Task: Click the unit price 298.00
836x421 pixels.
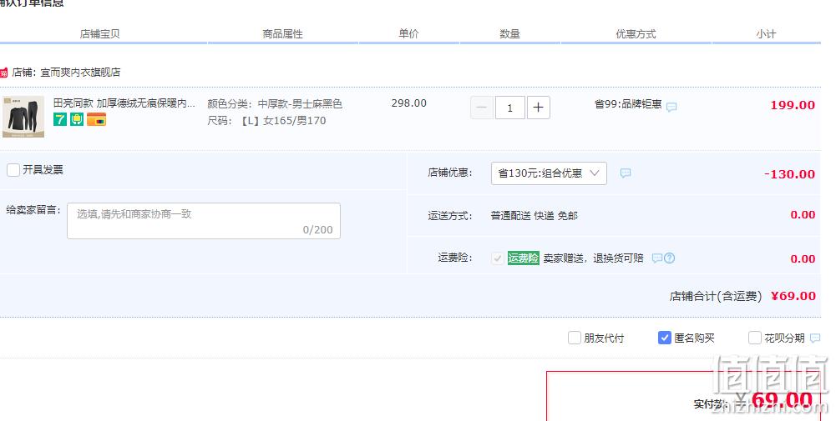Action: [x=409, y=103]
